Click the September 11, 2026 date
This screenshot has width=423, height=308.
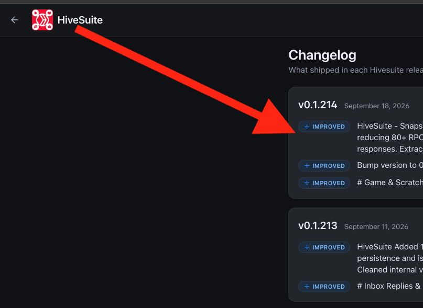tap(376, 227)
